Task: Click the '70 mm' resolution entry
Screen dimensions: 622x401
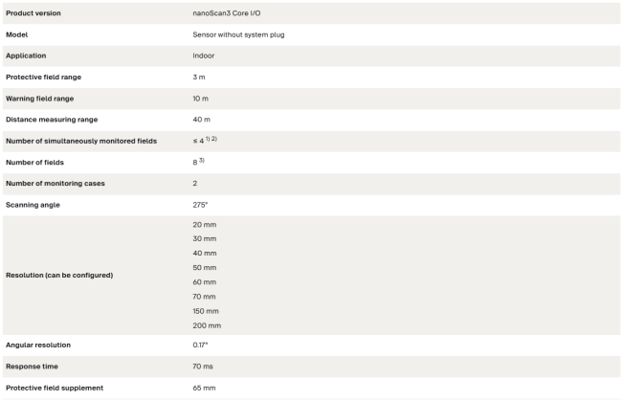Action: coord(204,297)
